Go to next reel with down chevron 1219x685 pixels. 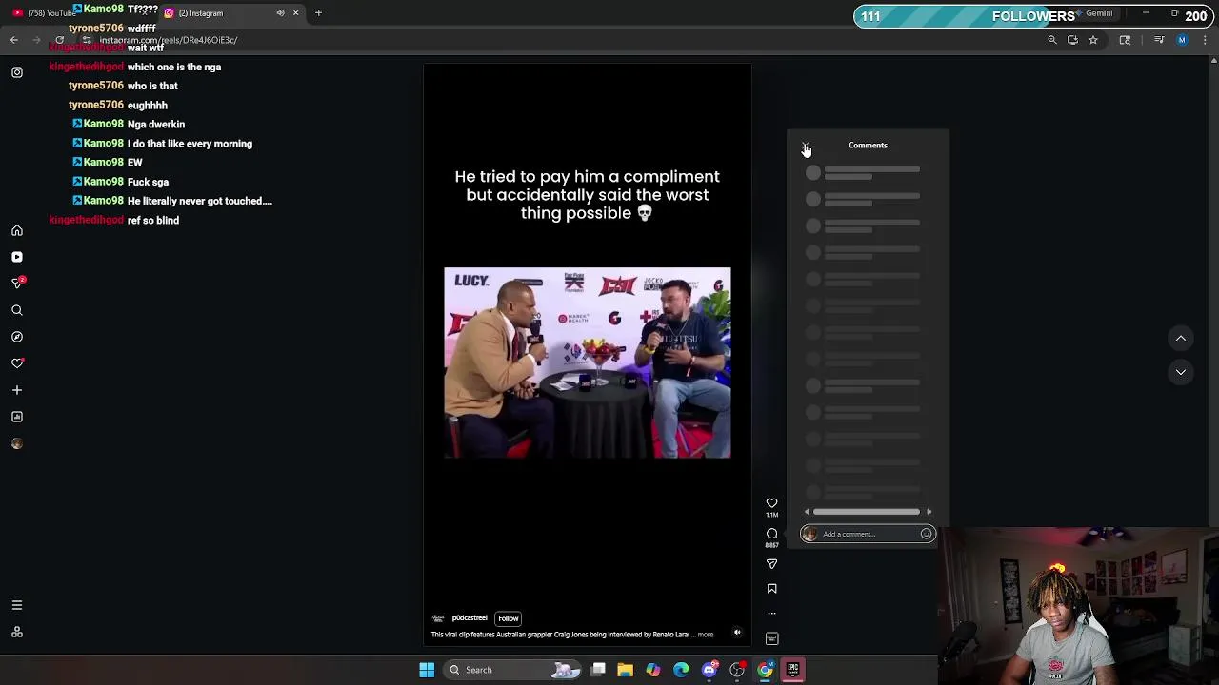point(1181,372)
